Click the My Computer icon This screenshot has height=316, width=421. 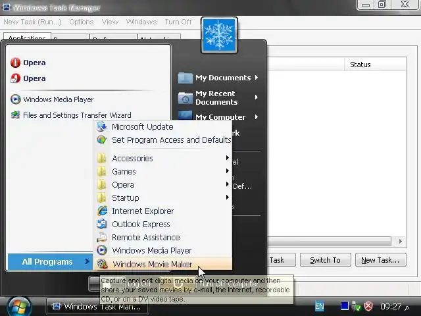pos(186,115)
